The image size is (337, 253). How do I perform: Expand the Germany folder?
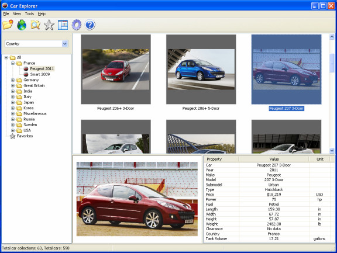tap(13, 80)
